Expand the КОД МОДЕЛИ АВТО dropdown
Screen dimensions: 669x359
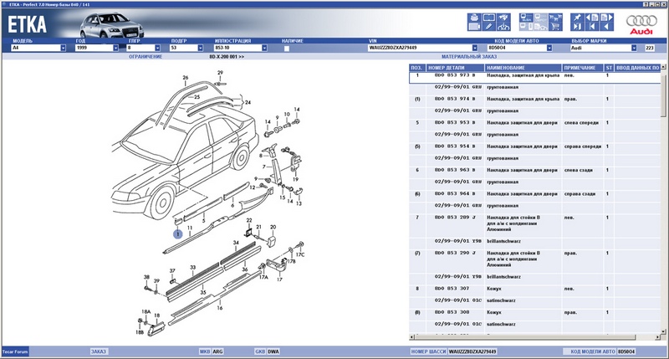pyautogui.click(x=549, y=48)
